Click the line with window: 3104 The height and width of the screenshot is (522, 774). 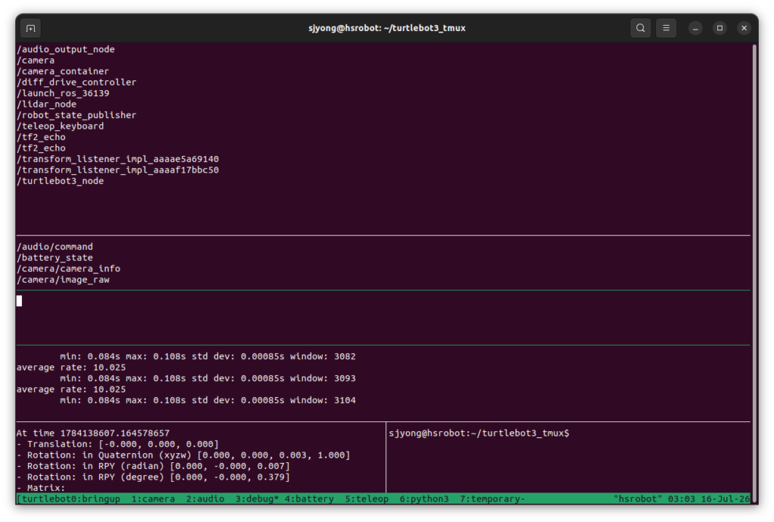[x=208, y=400]
